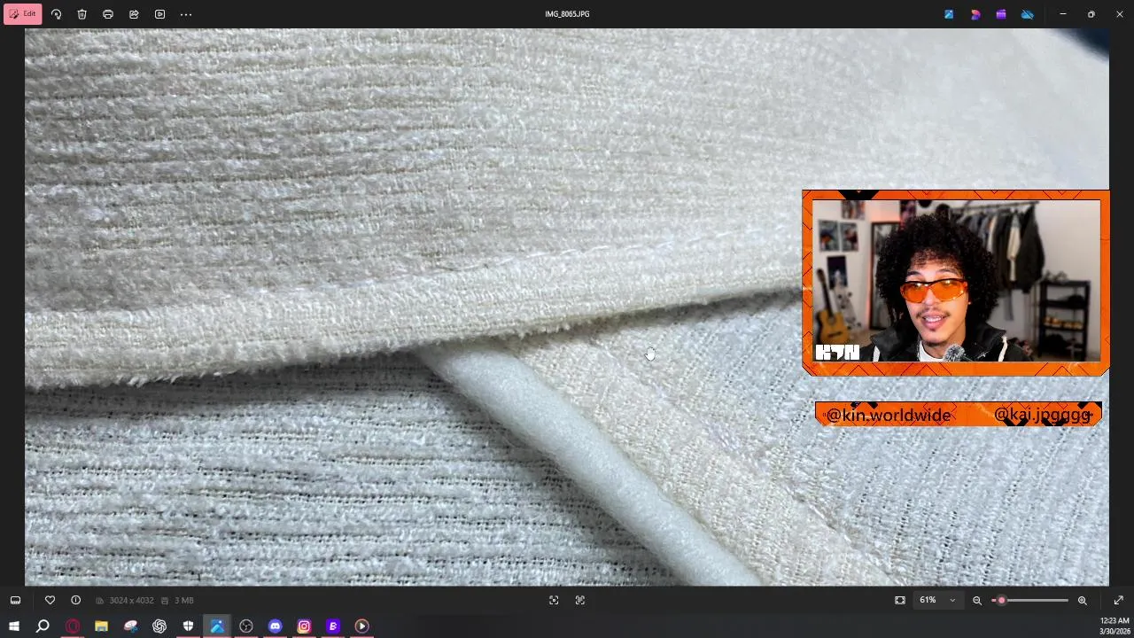
Task: Delete the photo with the trash icon
Action: 82,14
